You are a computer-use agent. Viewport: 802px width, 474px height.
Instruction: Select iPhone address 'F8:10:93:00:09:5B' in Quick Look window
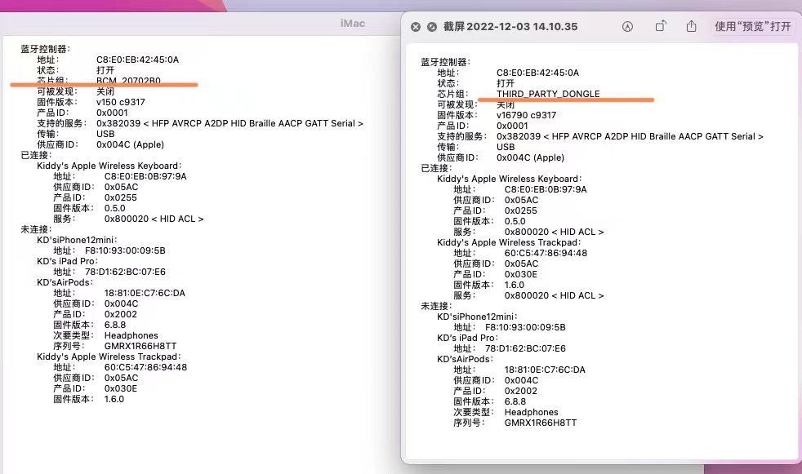pos(525,327)
